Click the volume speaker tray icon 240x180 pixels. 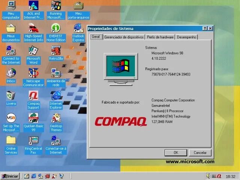[208, 176]
